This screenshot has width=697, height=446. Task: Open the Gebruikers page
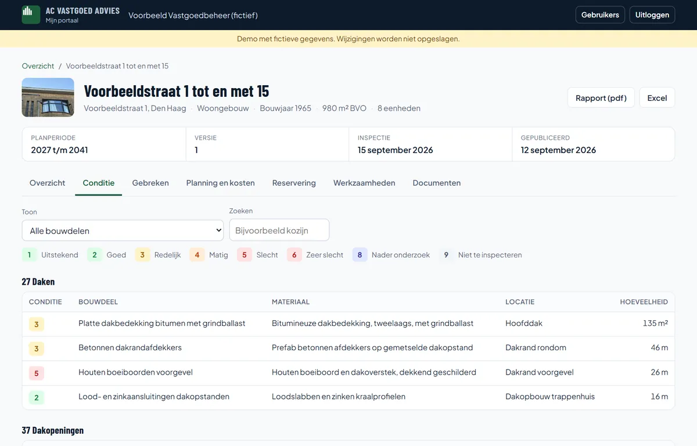click(600, 14)
